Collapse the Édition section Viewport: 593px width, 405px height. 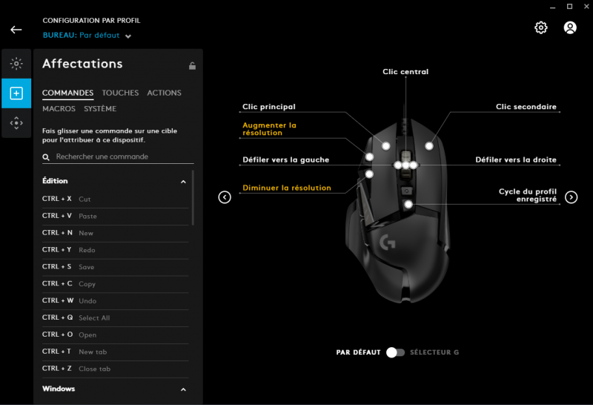click(183, 182)
